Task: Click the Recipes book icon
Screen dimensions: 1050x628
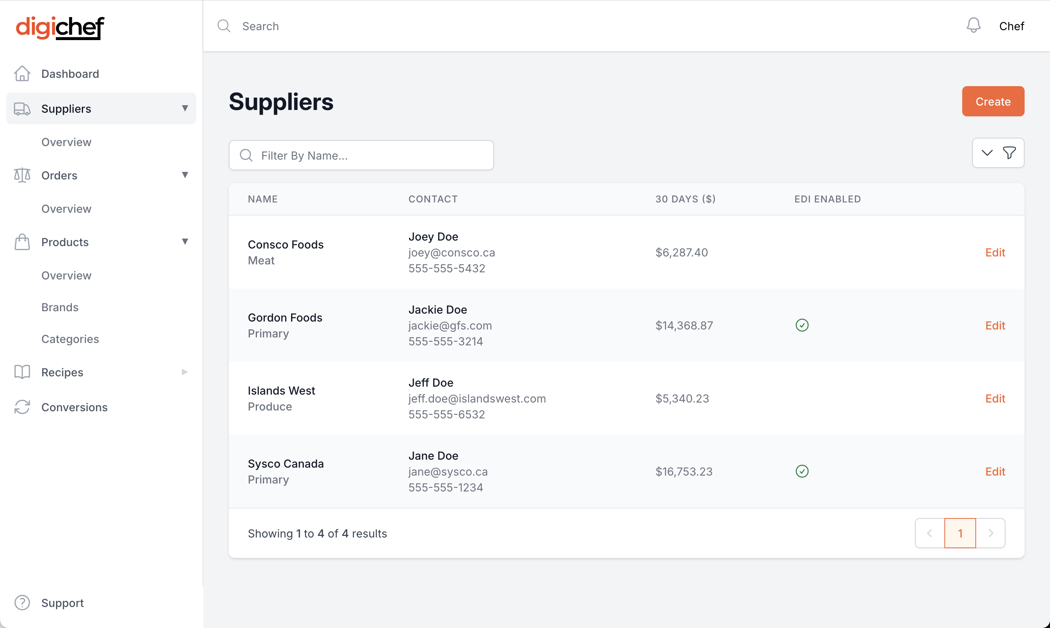Action: 22,372
